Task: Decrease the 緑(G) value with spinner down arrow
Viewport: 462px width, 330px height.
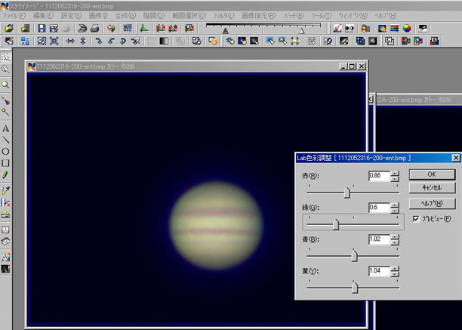Action: tap(395, 211)
